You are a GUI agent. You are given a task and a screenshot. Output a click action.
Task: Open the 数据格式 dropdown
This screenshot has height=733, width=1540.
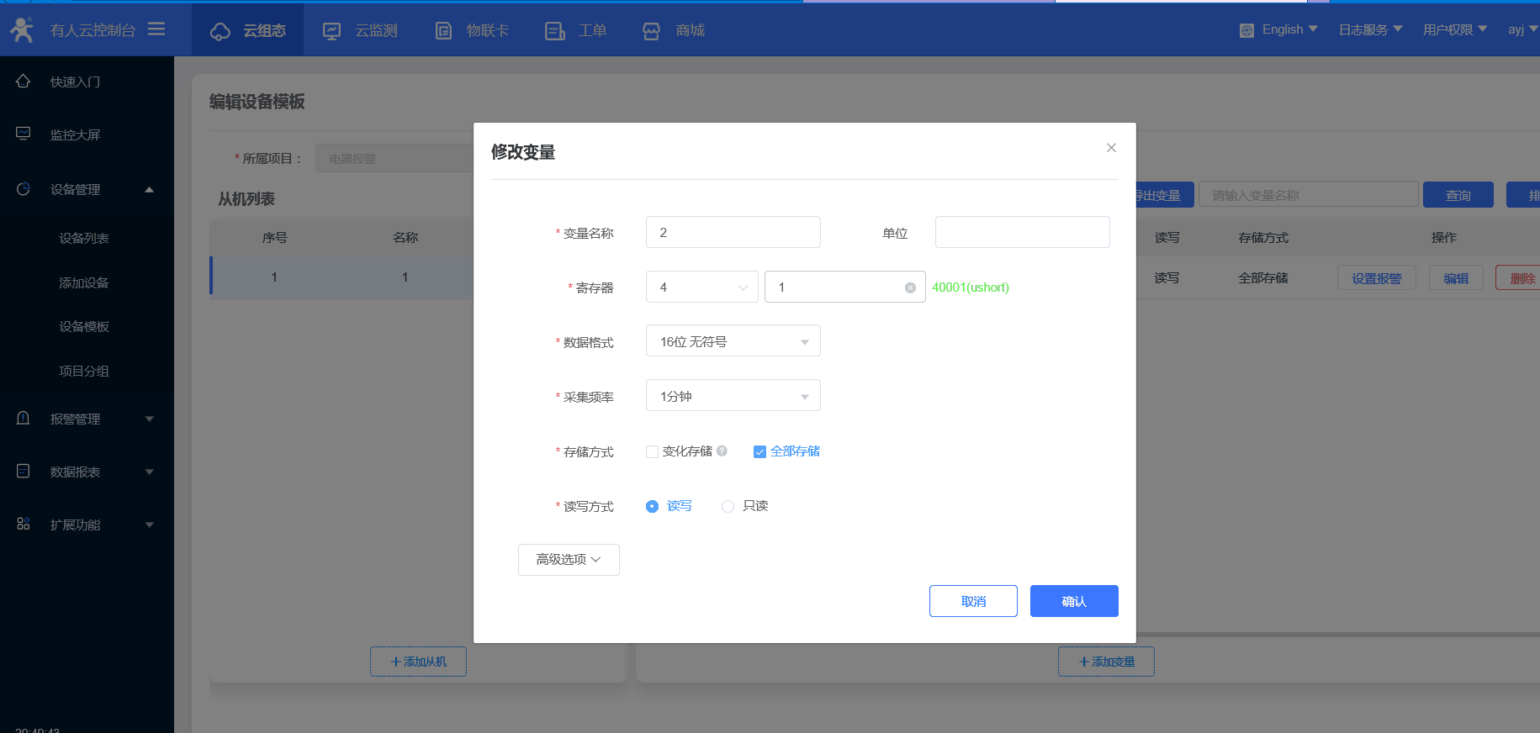point(733,341)
